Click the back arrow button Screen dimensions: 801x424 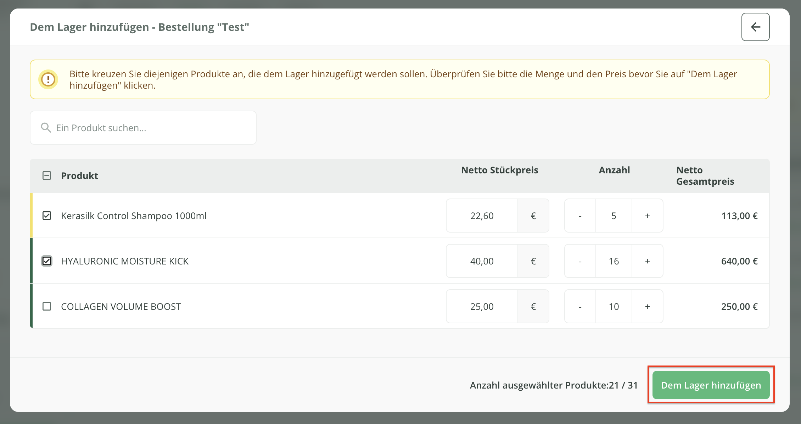[x=755, y=27]
